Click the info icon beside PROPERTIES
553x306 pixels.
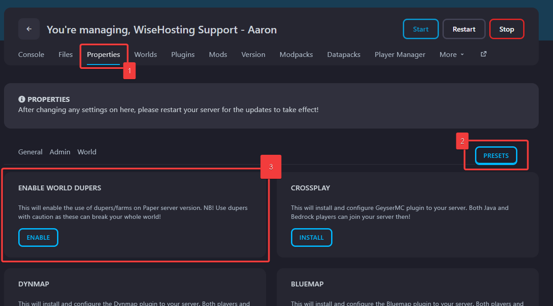[22, 99]
